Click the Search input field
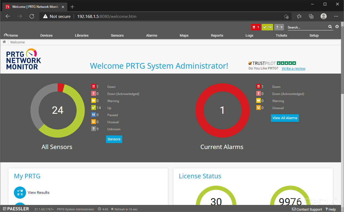 pyautogui.click(x=307, y=27)
